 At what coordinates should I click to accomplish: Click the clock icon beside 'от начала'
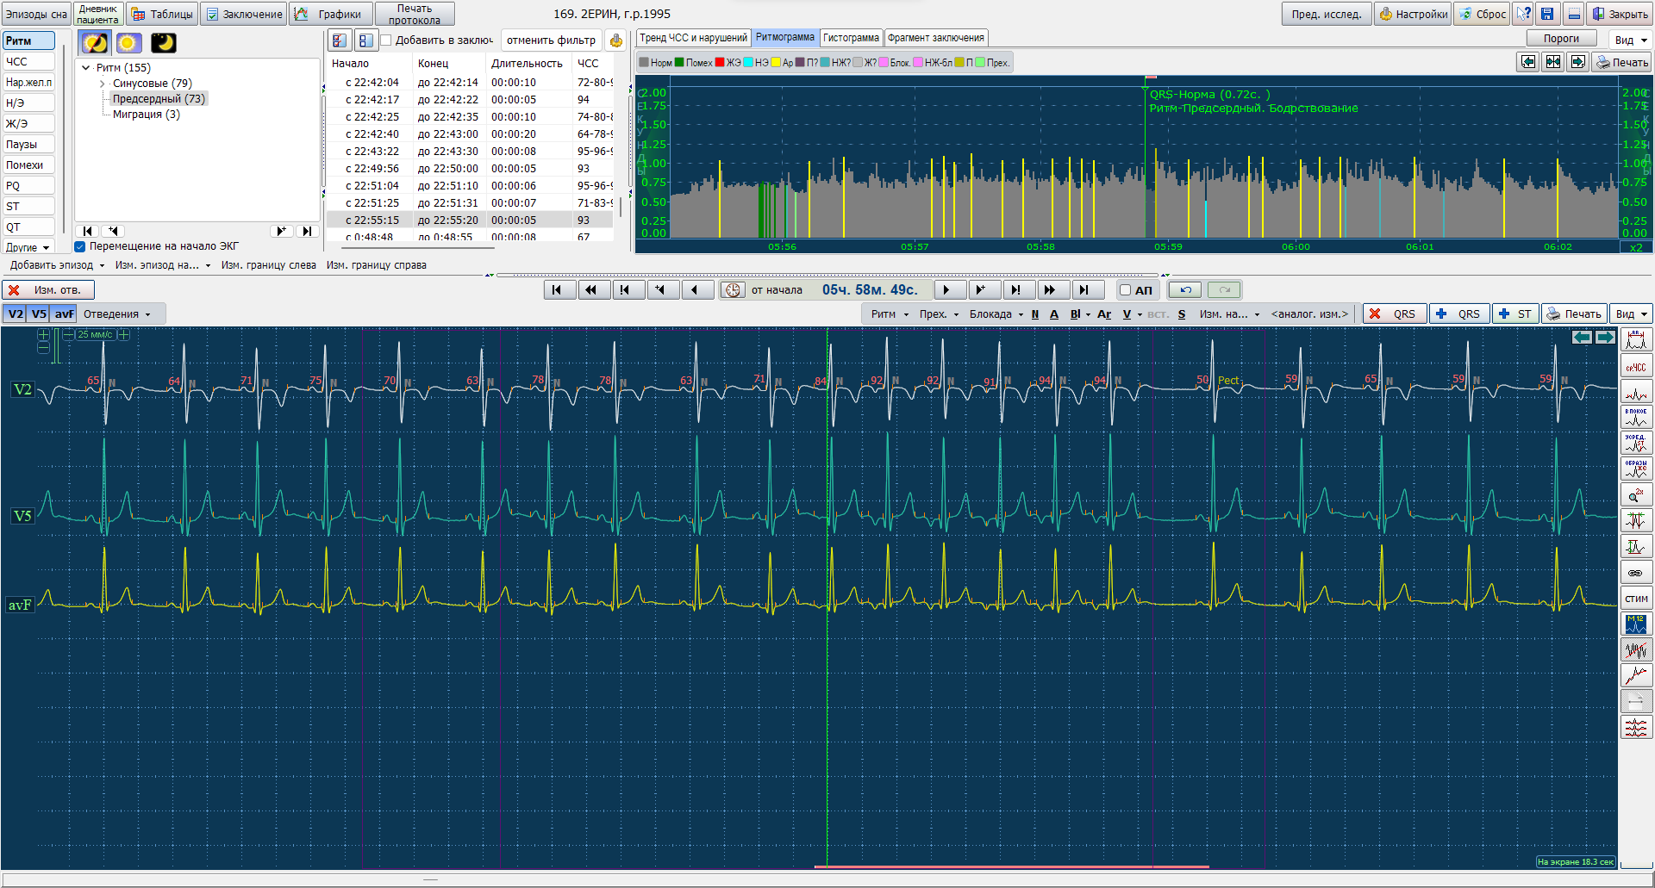733,290
